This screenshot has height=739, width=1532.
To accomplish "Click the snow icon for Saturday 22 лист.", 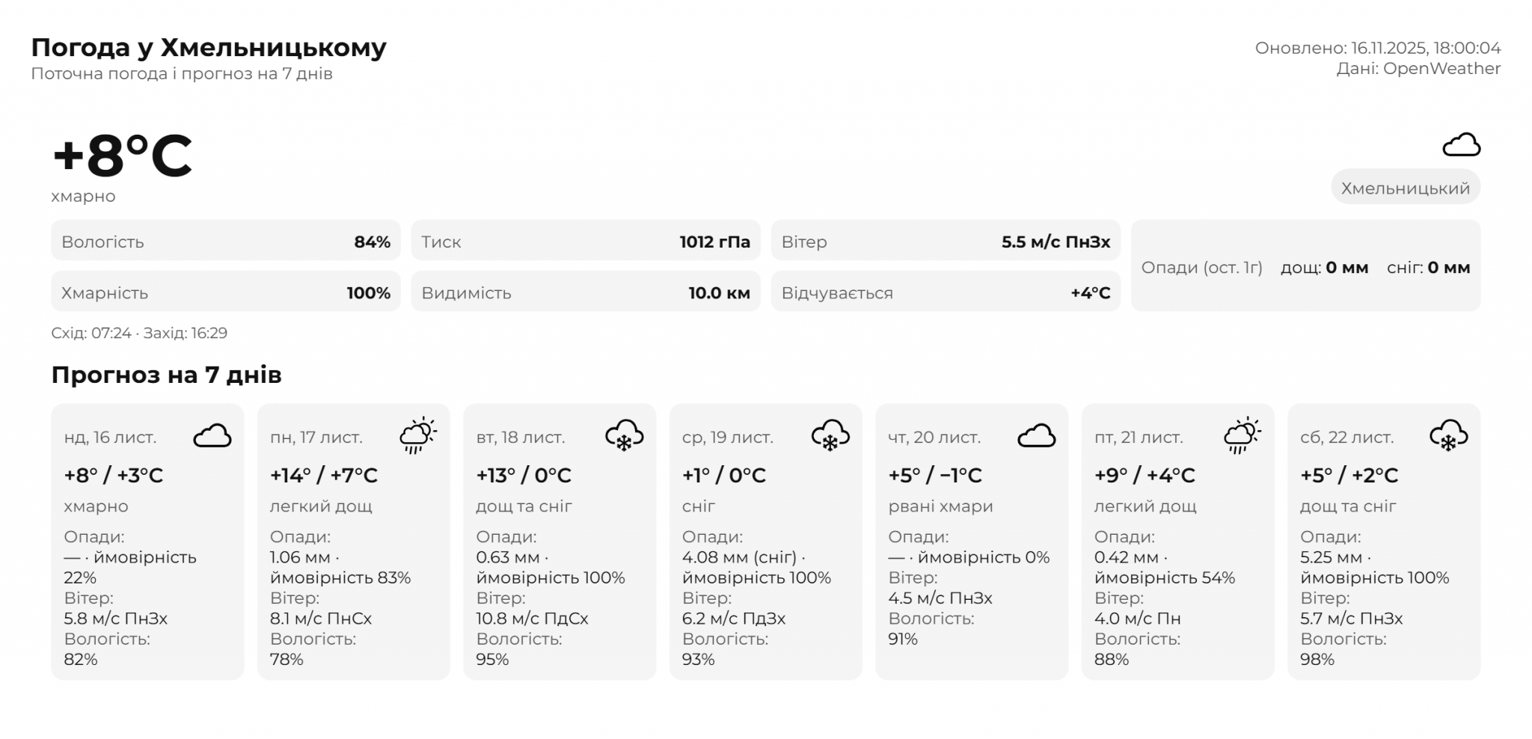I will (1448, 436).
